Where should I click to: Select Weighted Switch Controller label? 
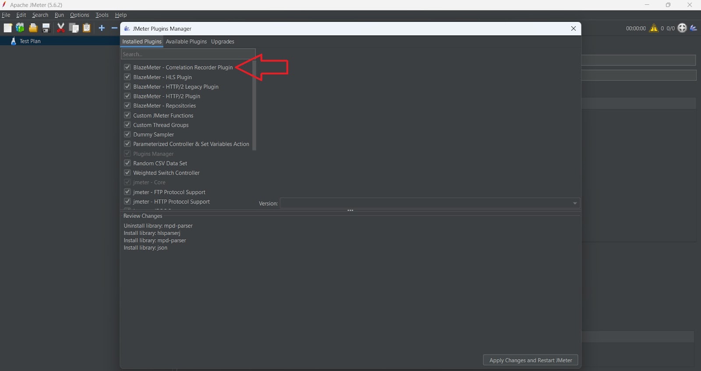[166, 173]
